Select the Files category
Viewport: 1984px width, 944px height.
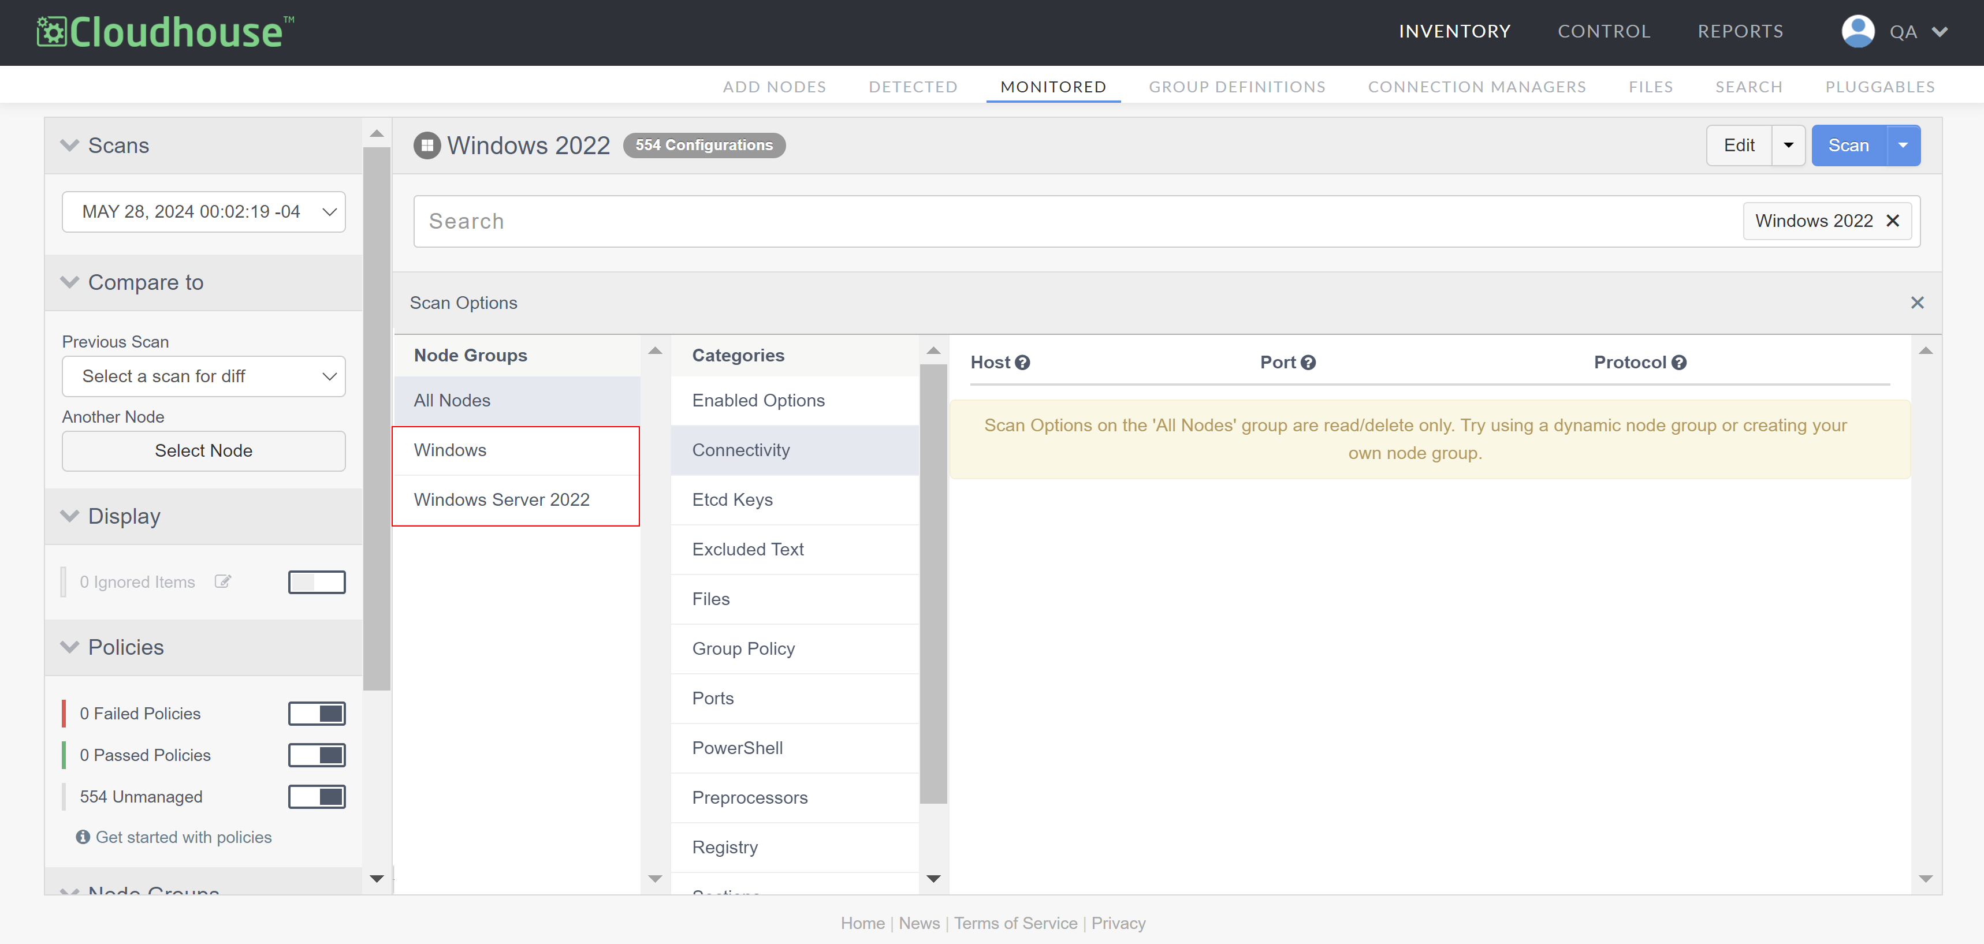(x=794, y=599)
